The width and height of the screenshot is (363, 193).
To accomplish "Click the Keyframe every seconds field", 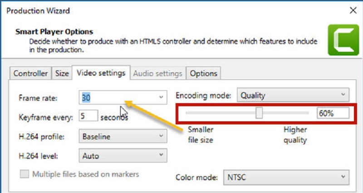I will 88,116.
